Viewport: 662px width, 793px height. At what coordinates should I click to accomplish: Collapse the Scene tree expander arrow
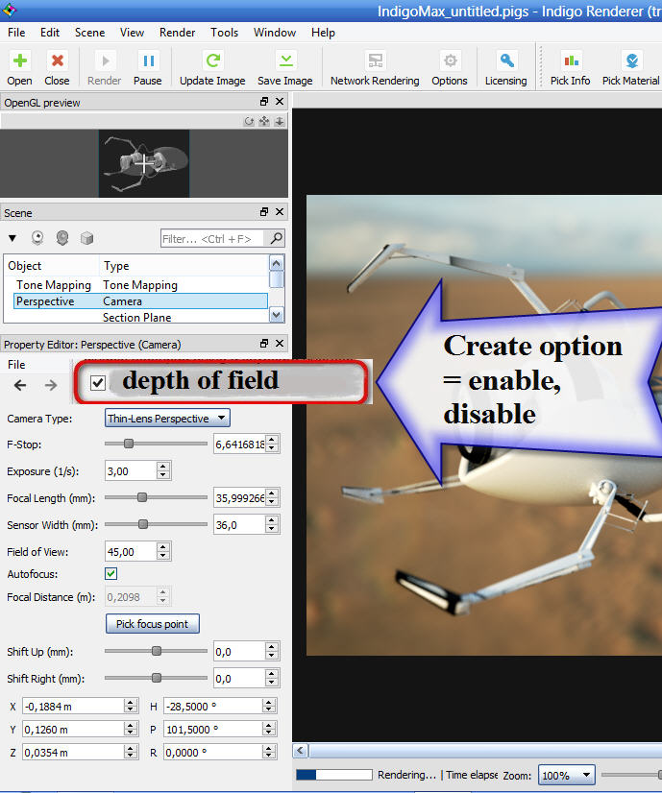coord(12,237)
